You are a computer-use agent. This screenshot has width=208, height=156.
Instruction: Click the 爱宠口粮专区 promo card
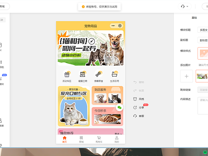click(74, 106)
